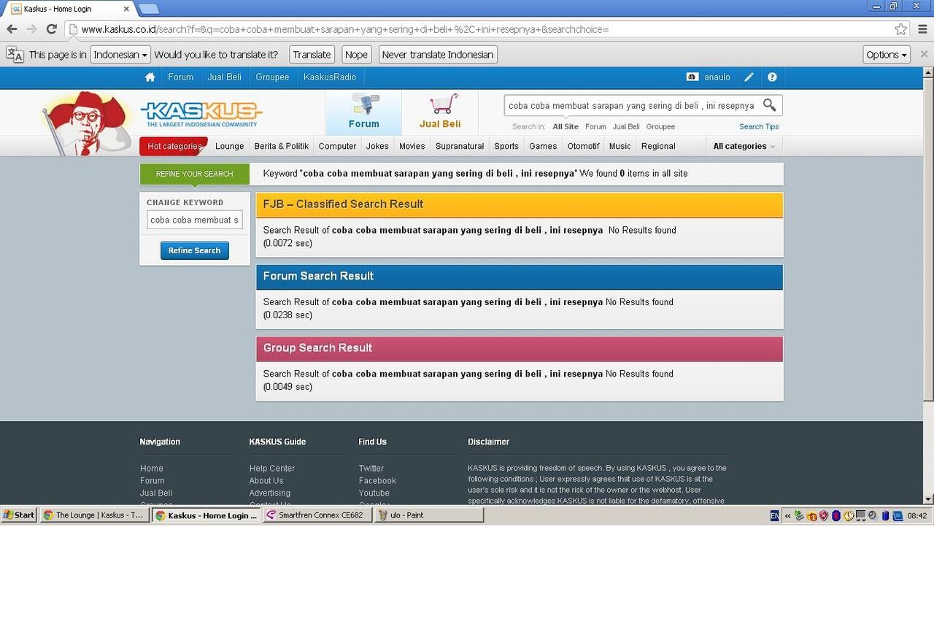Viewport: 934px width, 619px height.
Task: Switch to Smartfren Connex CE682 in taskbar
Action: pos(317,515)
